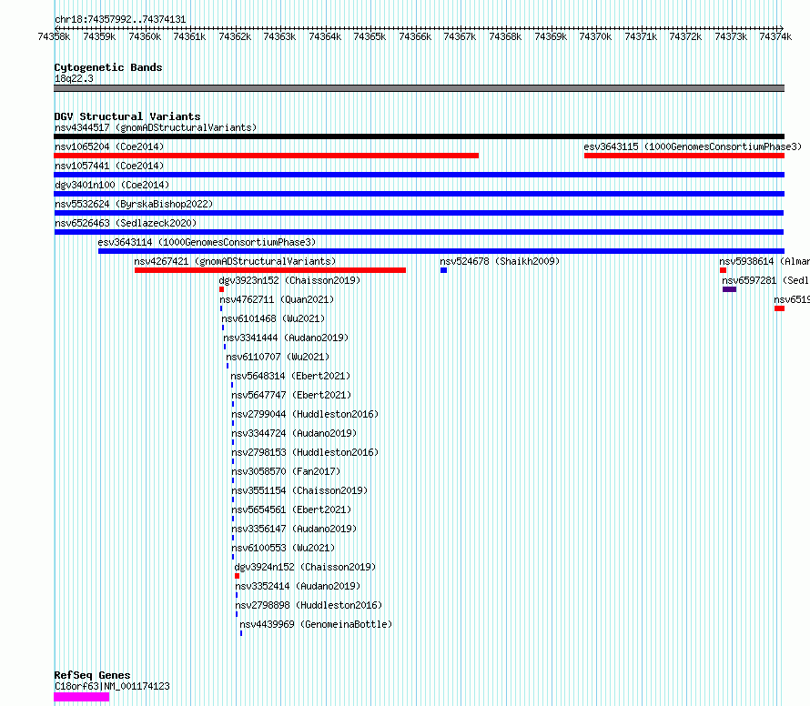
Task: Open dgv3401n100 (Coe2014) variant label
Action: click(112, 185)
